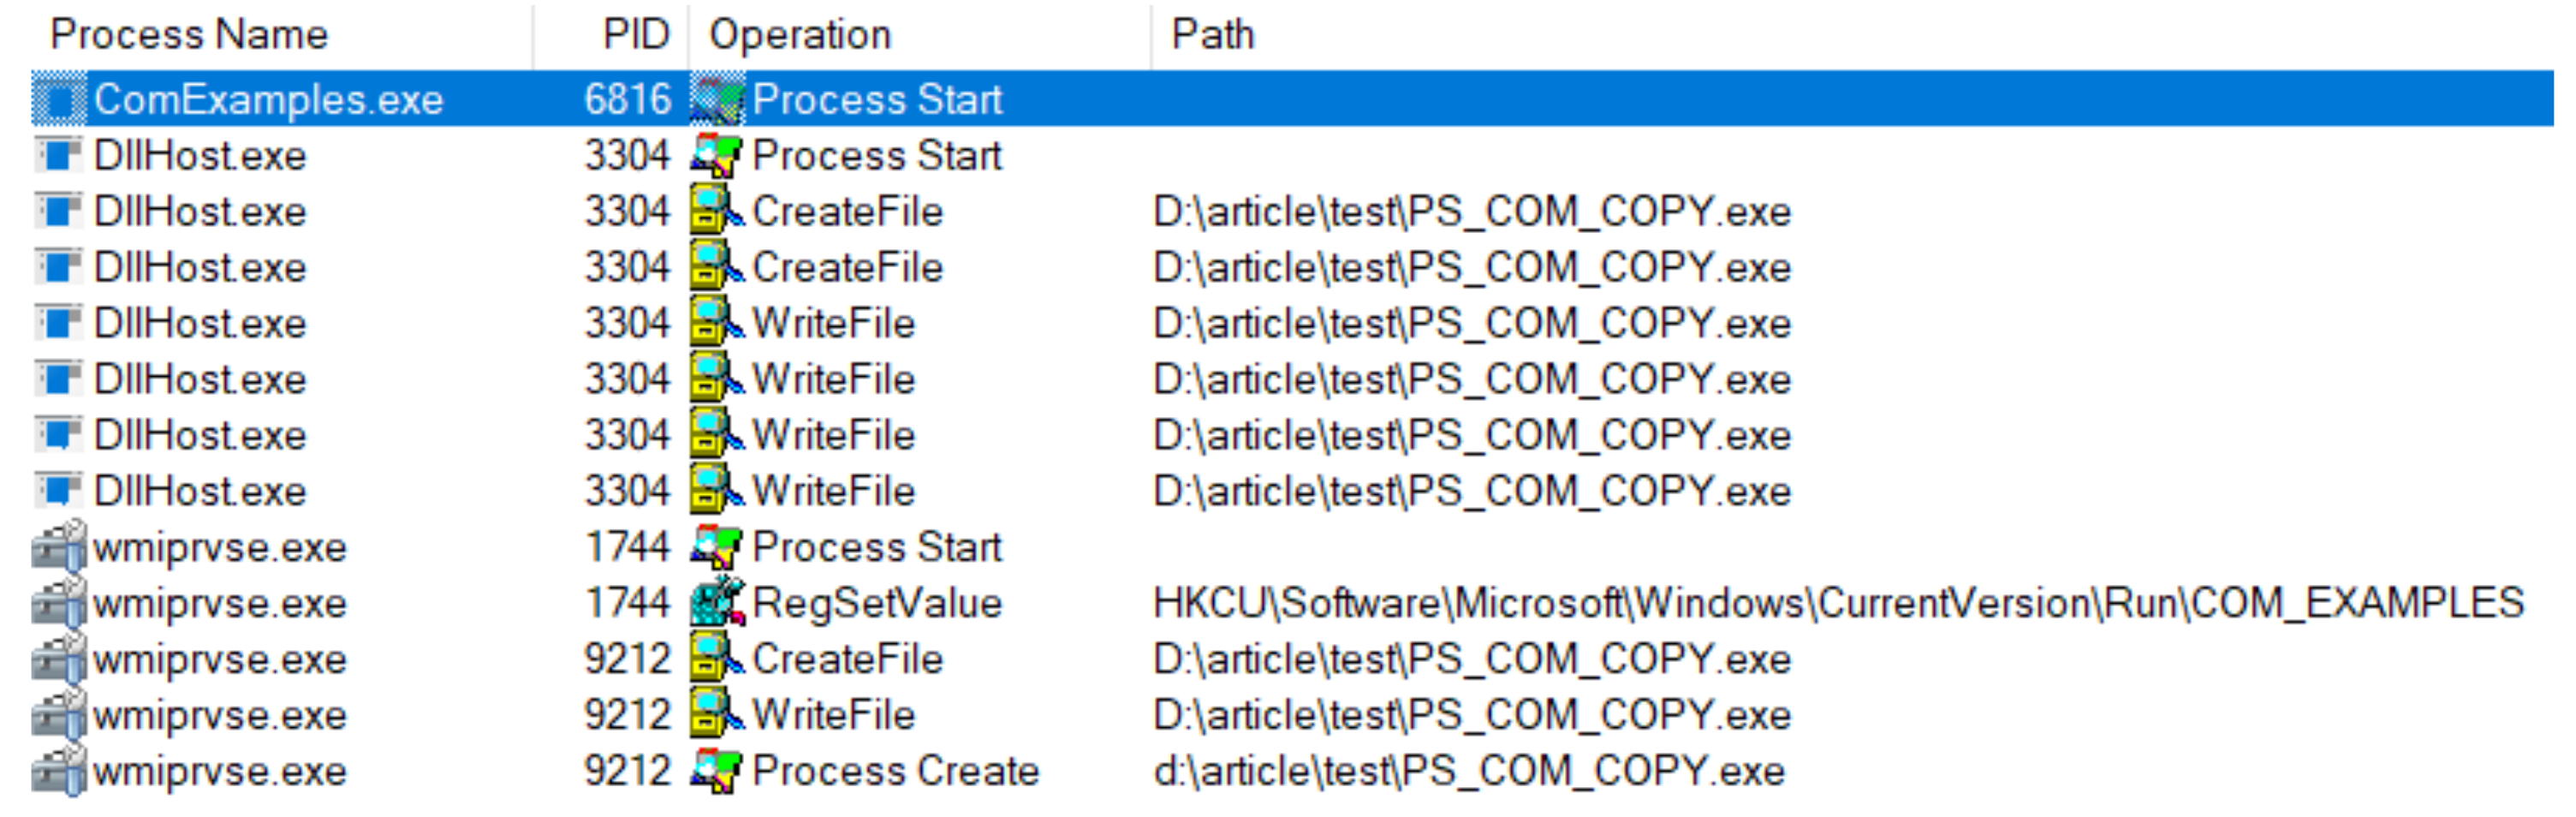Click the wmiprvse.exe Process Start row icon
Image resolution: width=2576 pixels, height=817 pixels.
pyautogui.click(x=59, y=547)
